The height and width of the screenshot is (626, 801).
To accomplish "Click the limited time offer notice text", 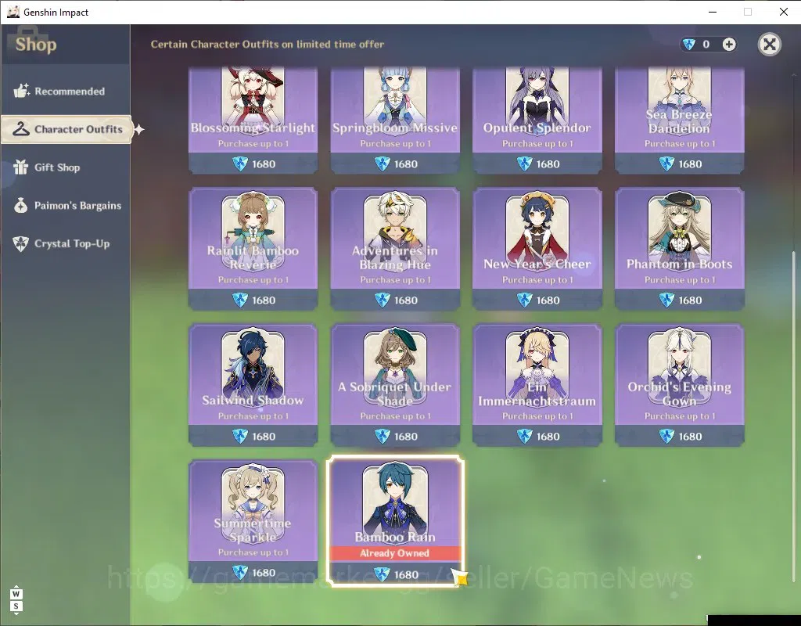I will coord(268,45).
